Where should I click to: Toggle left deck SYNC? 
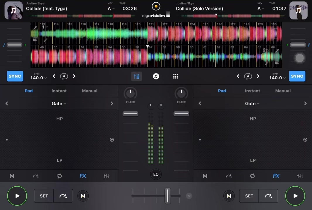coord(15,76)
